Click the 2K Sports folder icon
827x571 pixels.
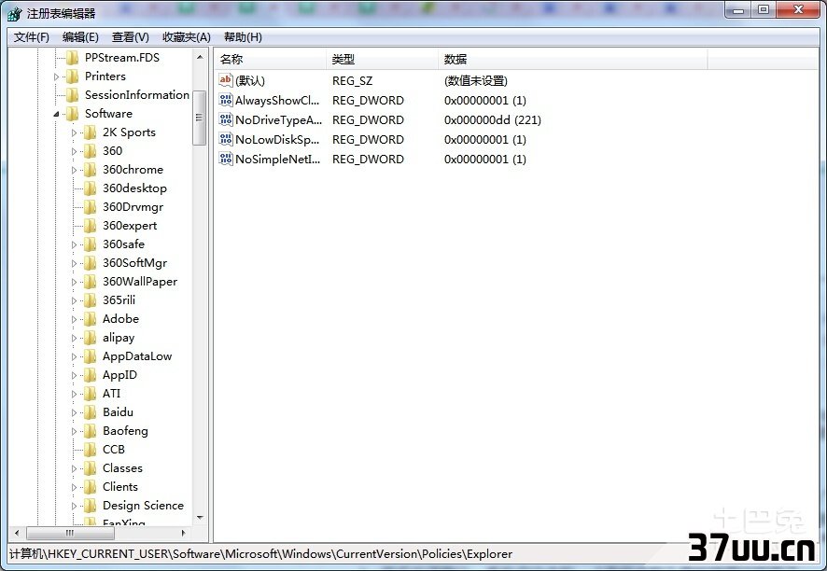coord(91,132)
